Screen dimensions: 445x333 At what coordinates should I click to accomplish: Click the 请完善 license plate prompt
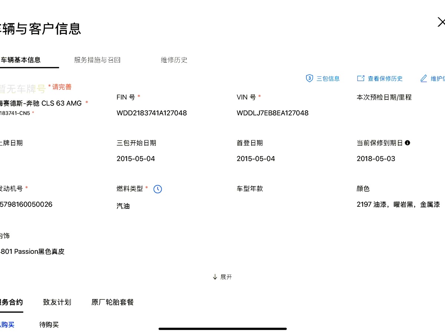(60, 87)
